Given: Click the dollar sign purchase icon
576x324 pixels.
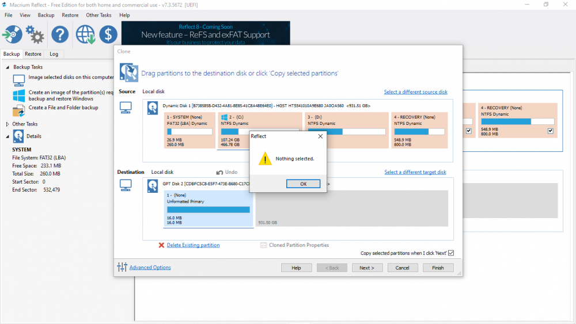Looking at the screenshot, I should pos(108,35).
